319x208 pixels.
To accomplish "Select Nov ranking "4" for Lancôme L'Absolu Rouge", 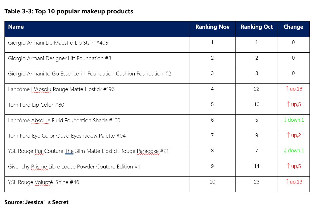I will [x=212, y=89].
